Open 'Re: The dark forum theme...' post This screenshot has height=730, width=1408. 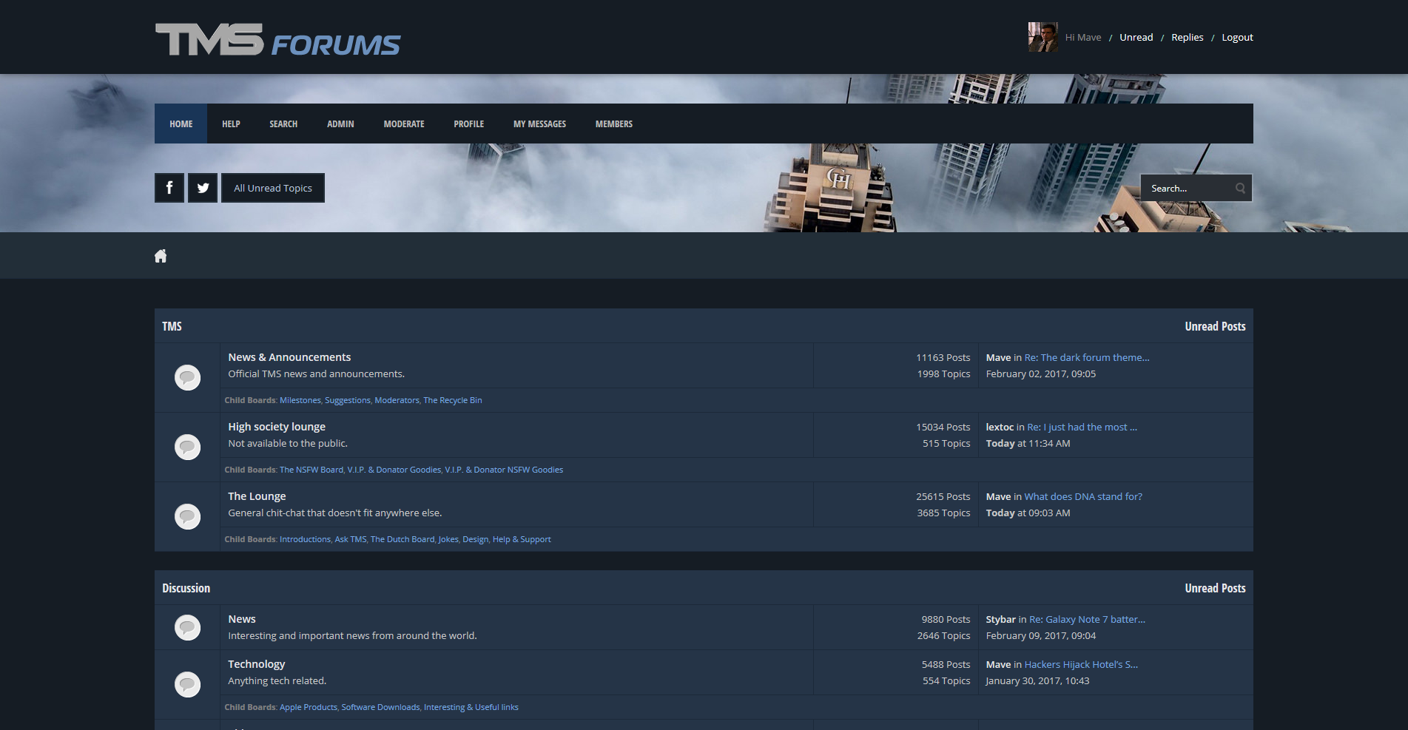click(1086, 357)
